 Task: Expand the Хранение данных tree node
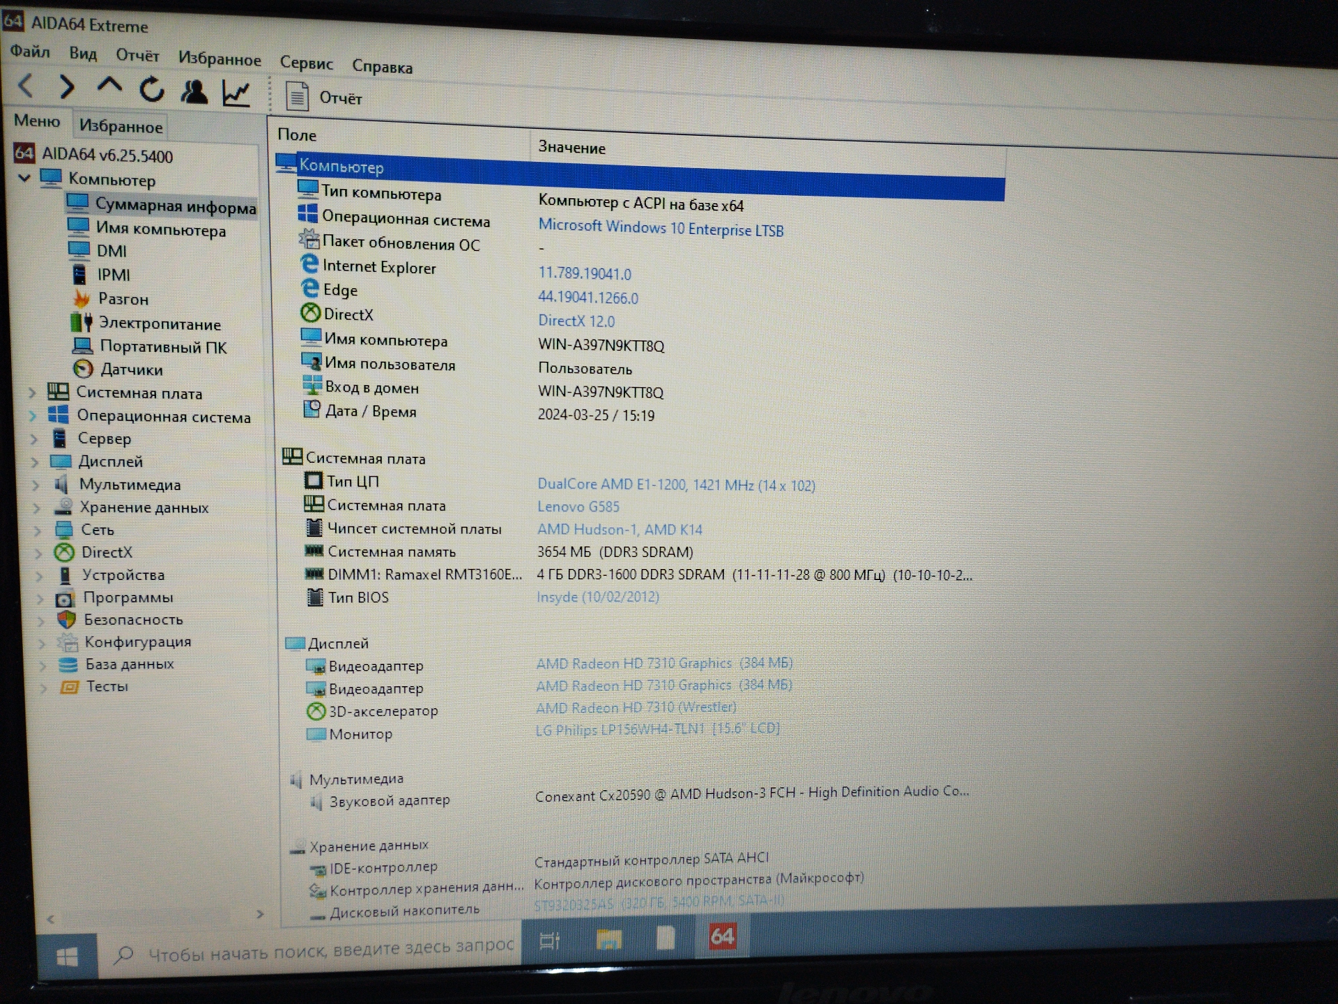[37, 508]
